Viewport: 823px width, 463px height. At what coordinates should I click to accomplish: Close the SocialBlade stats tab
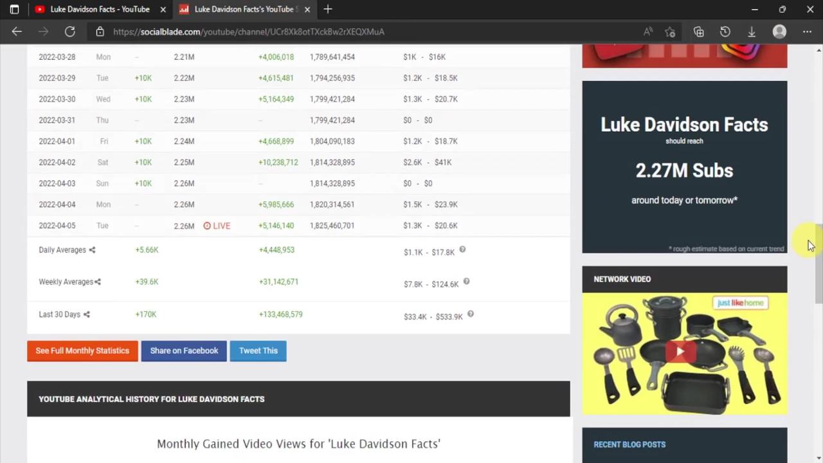pos(307,9)
